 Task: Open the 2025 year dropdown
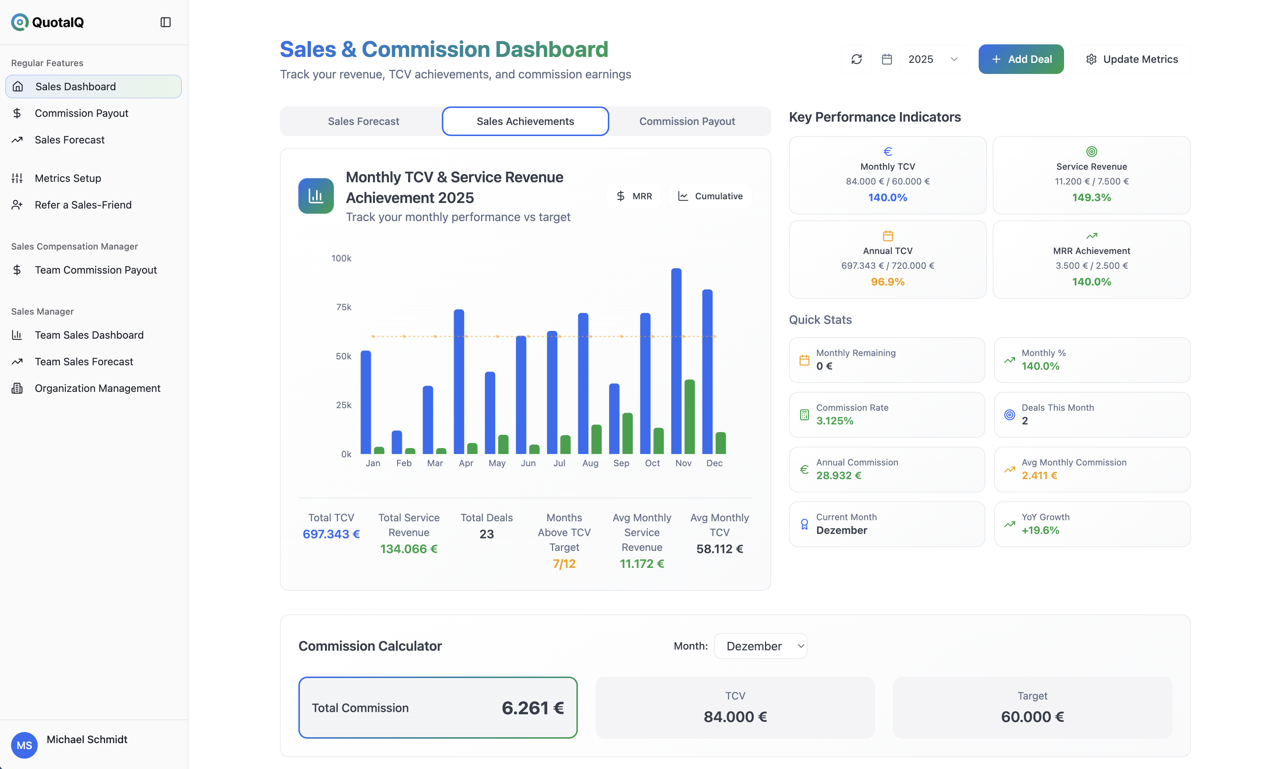click(933, 58)
